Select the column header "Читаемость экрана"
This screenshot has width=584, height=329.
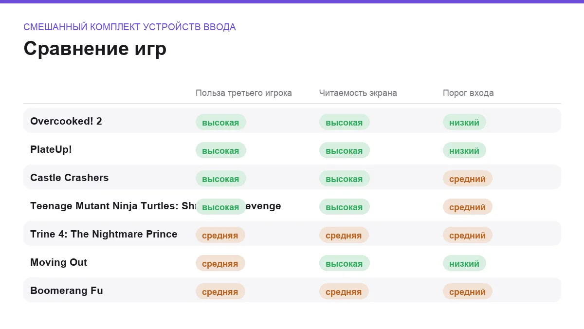[x=358, y=93]
